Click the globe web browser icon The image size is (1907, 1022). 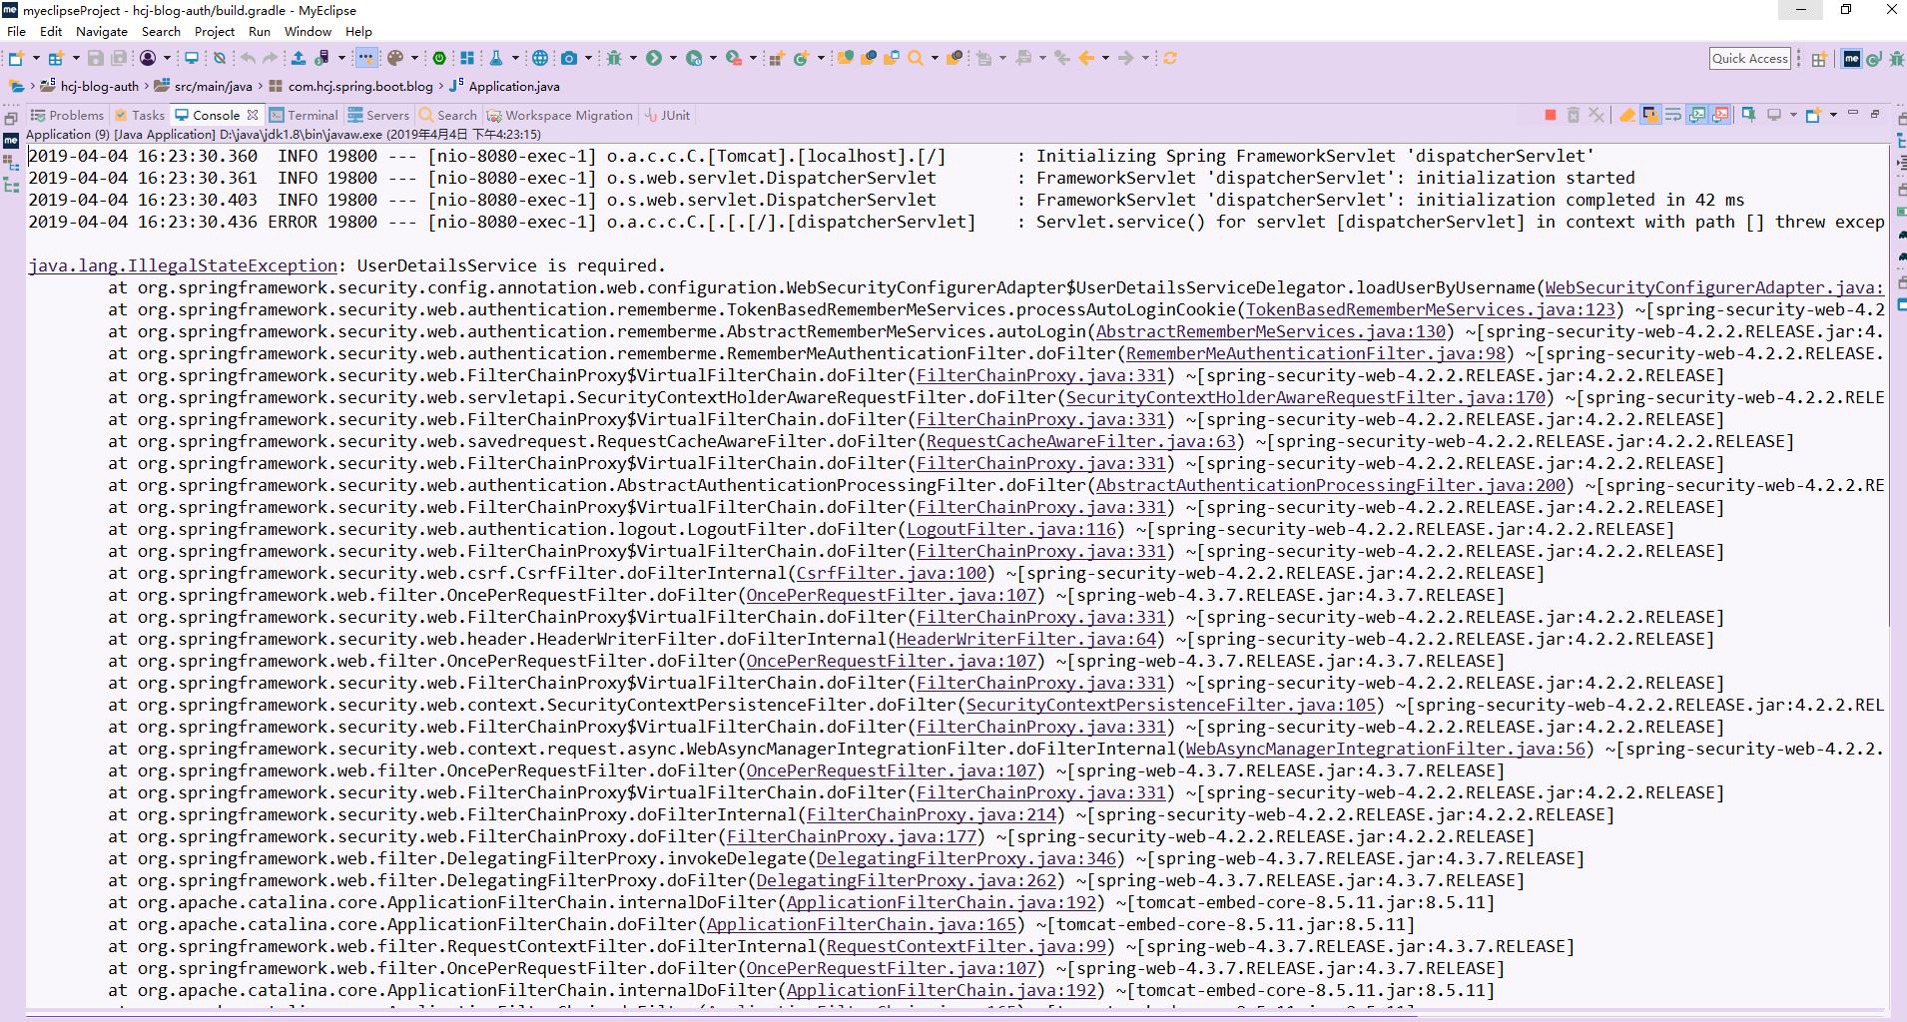[540, 59]
